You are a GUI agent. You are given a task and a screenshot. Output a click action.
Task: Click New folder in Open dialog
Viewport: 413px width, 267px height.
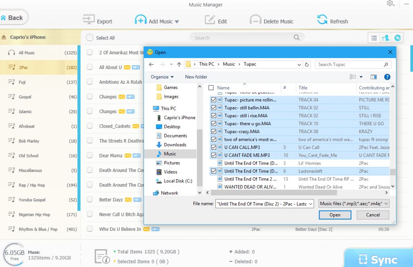(x=196, y=77)
